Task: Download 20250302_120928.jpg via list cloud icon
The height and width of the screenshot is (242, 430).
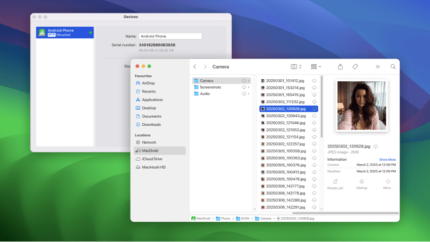Action: click(314, 109)
